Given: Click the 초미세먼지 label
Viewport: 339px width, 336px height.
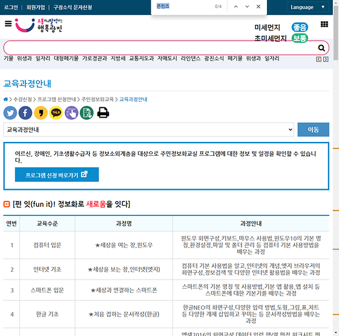Looking at the screenshot, I should tap(270, 38).
